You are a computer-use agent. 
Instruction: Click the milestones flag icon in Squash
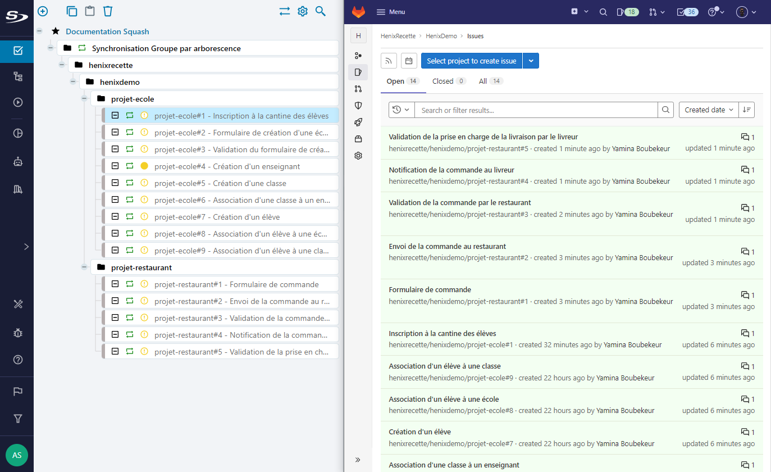coord(17,391)
